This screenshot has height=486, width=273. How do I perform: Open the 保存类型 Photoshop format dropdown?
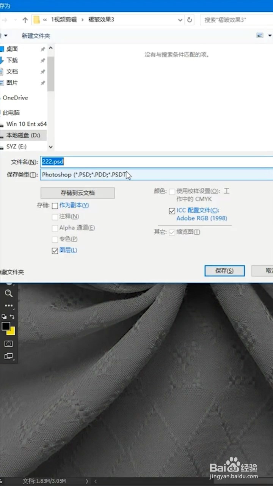pos(156,175)
